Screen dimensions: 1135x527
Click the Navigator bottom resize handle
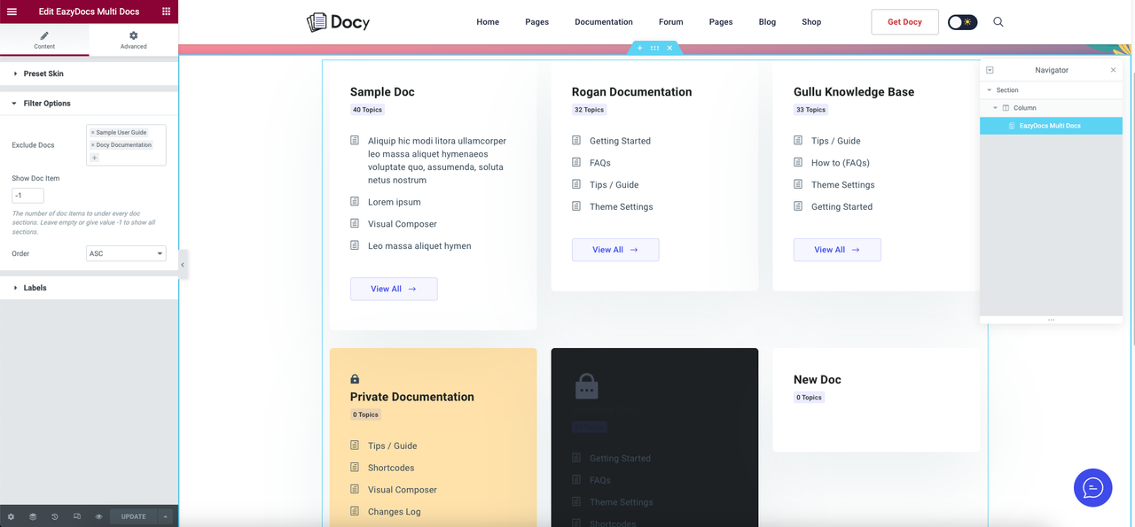pos(1051,319)
